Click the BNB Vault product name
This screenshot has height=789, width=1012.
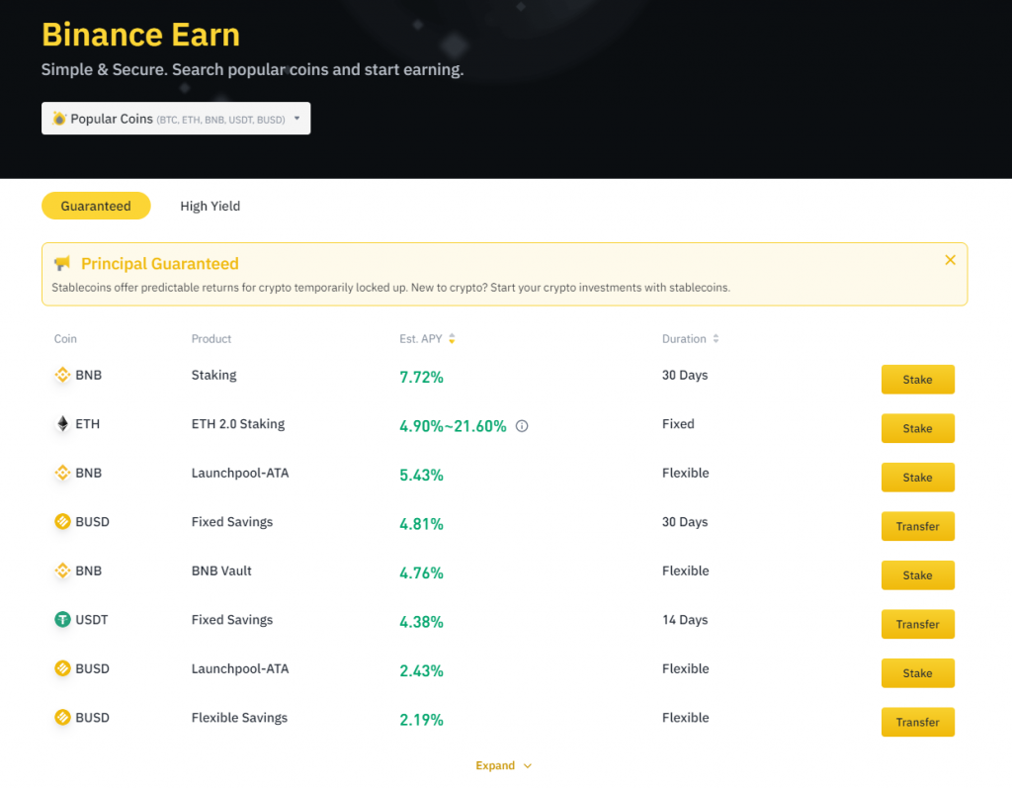click(221, 570)
